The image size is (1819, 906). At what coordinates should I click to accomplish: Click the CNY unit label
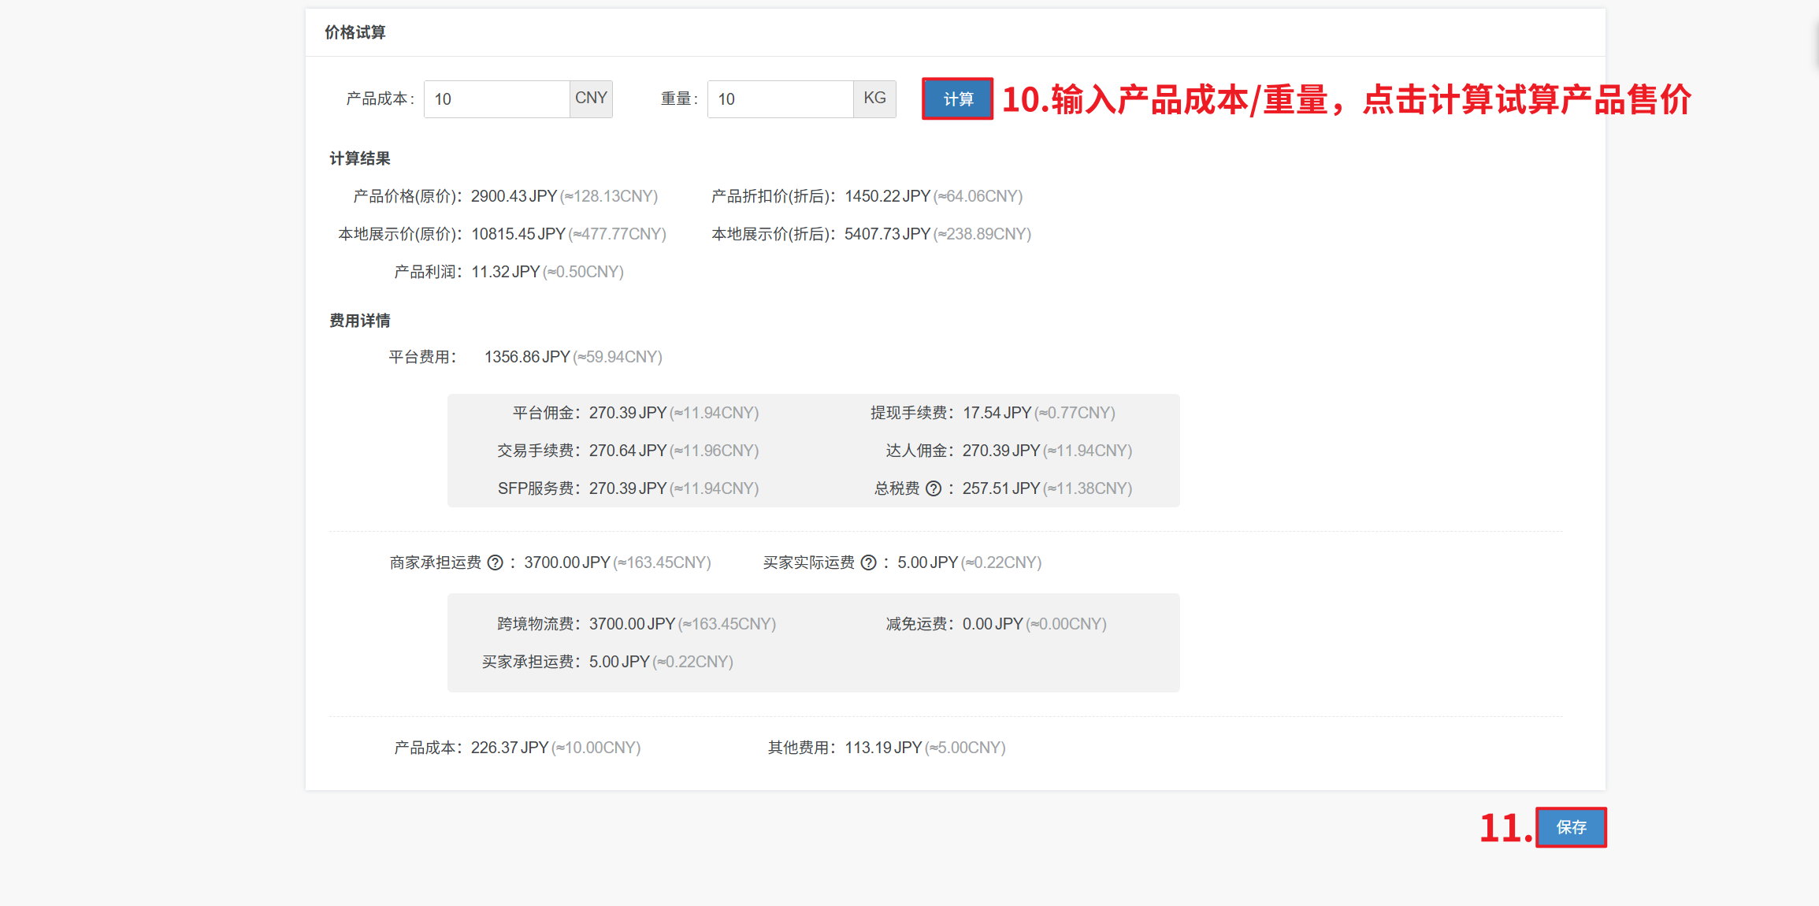click(591, 98)
